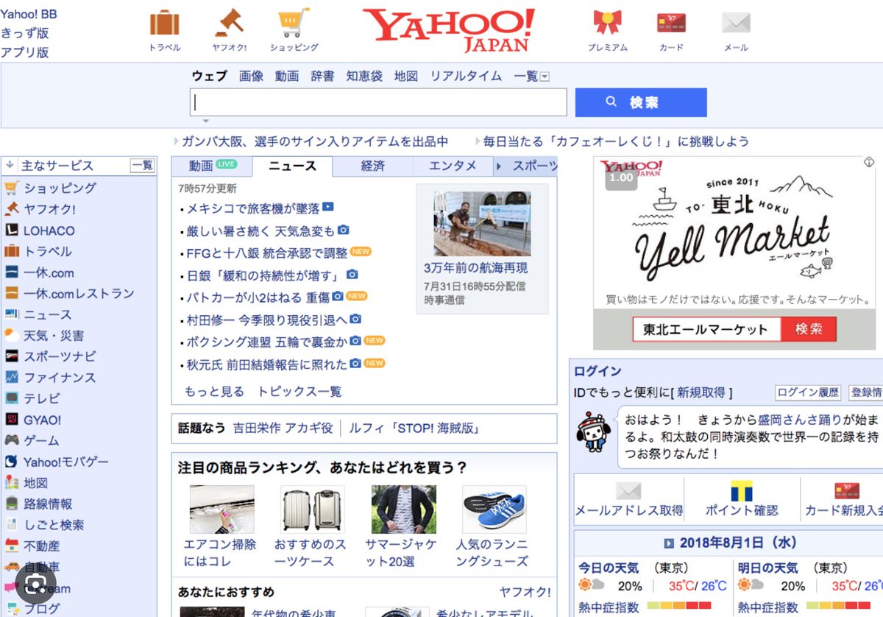Open the トラベル suitcase icon in header
The width and height of the screenshot is (883, 617).
[165, 23]
